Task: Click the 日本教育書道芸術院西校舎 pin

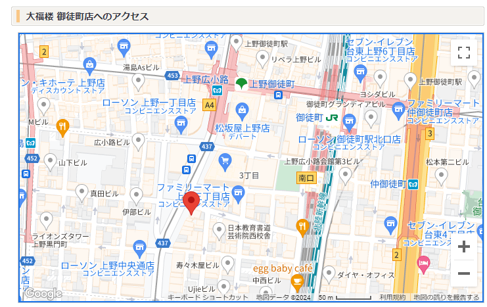Action: tap(219, 231)
